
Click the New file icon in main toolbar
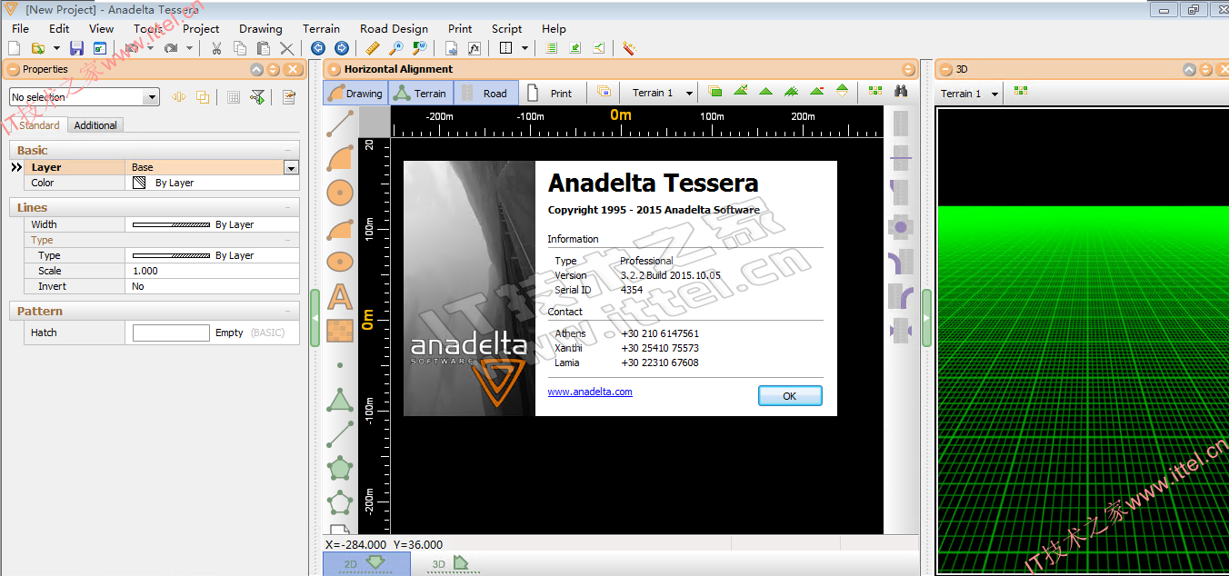click(14, 48)
